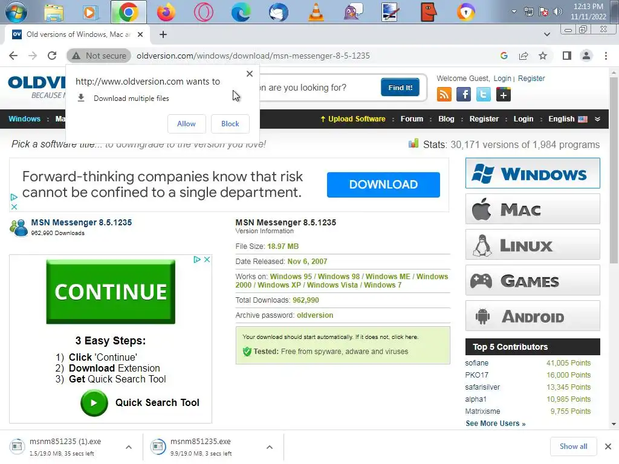Go back to previous page
The width and height of the screenshot is (619, 464).
[x=13, y=56]
